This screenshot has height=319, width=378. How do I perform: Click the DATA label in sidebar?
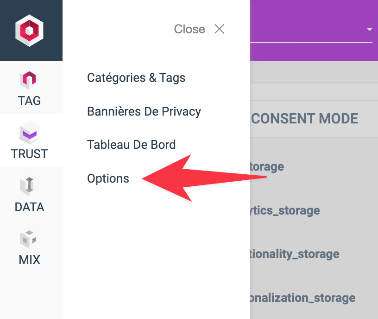[29, 207]
